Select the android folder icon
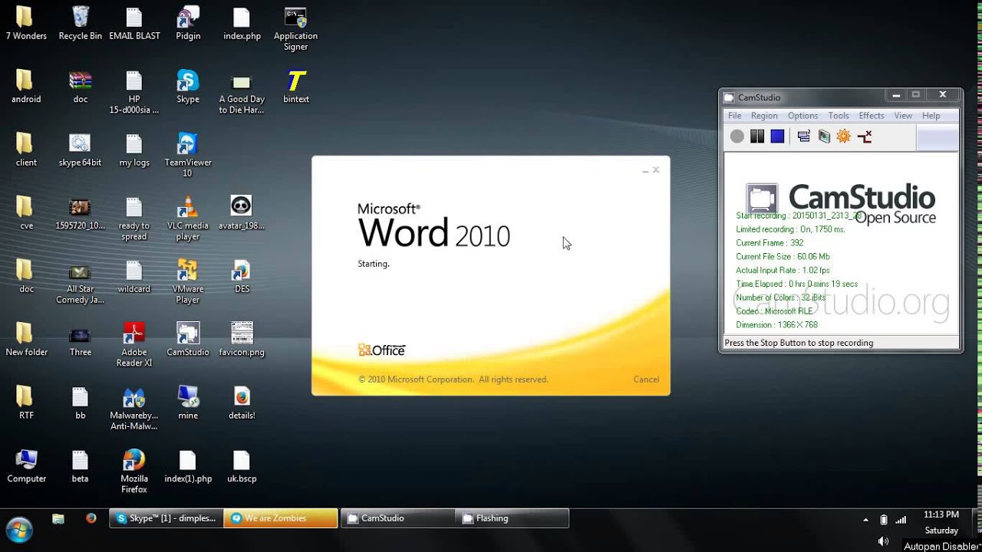The height and width of the screenshot is (552, 982). click(26, 87)
